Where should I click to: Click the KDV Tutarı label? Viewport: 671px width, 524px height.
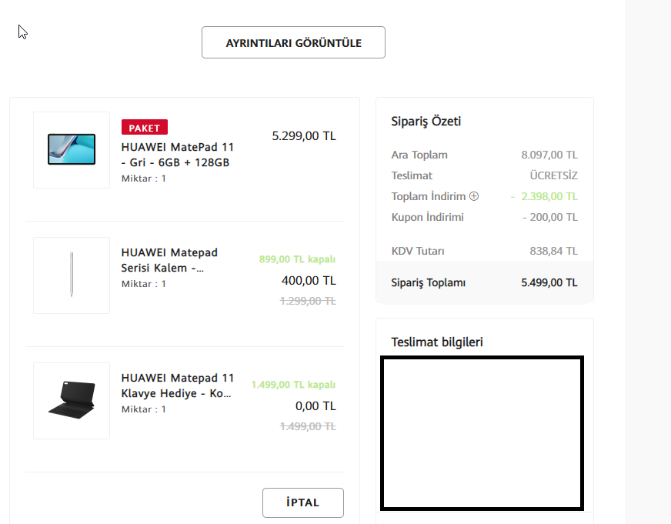click(418, 251)
